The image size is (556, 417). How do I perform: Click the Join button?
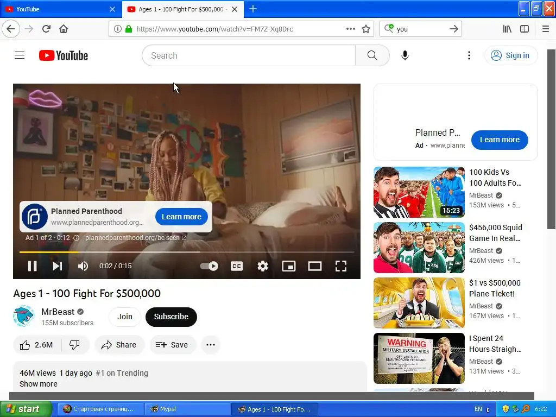pos(125,317)
